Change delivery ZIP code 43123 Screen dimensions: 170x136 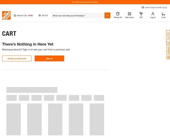pyautogui.click(x=43, y=16)
